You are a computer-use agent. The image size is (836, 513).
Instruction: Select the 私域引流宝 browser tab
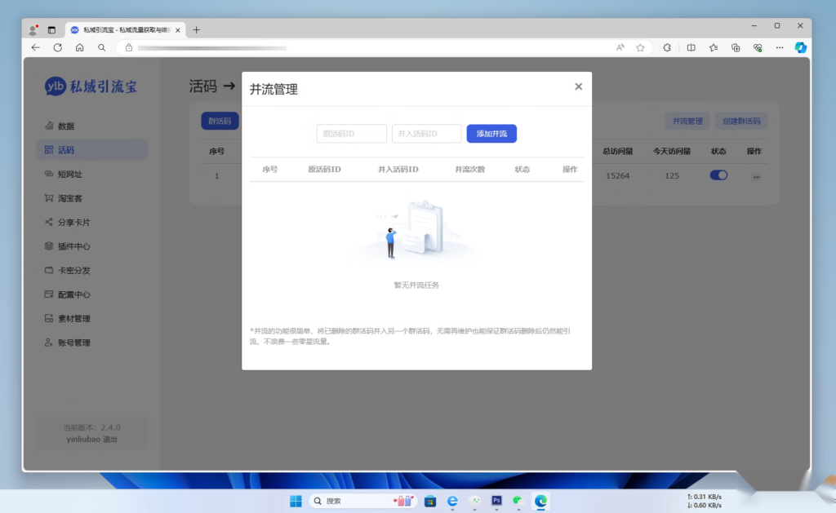click(x=121, y=29)
